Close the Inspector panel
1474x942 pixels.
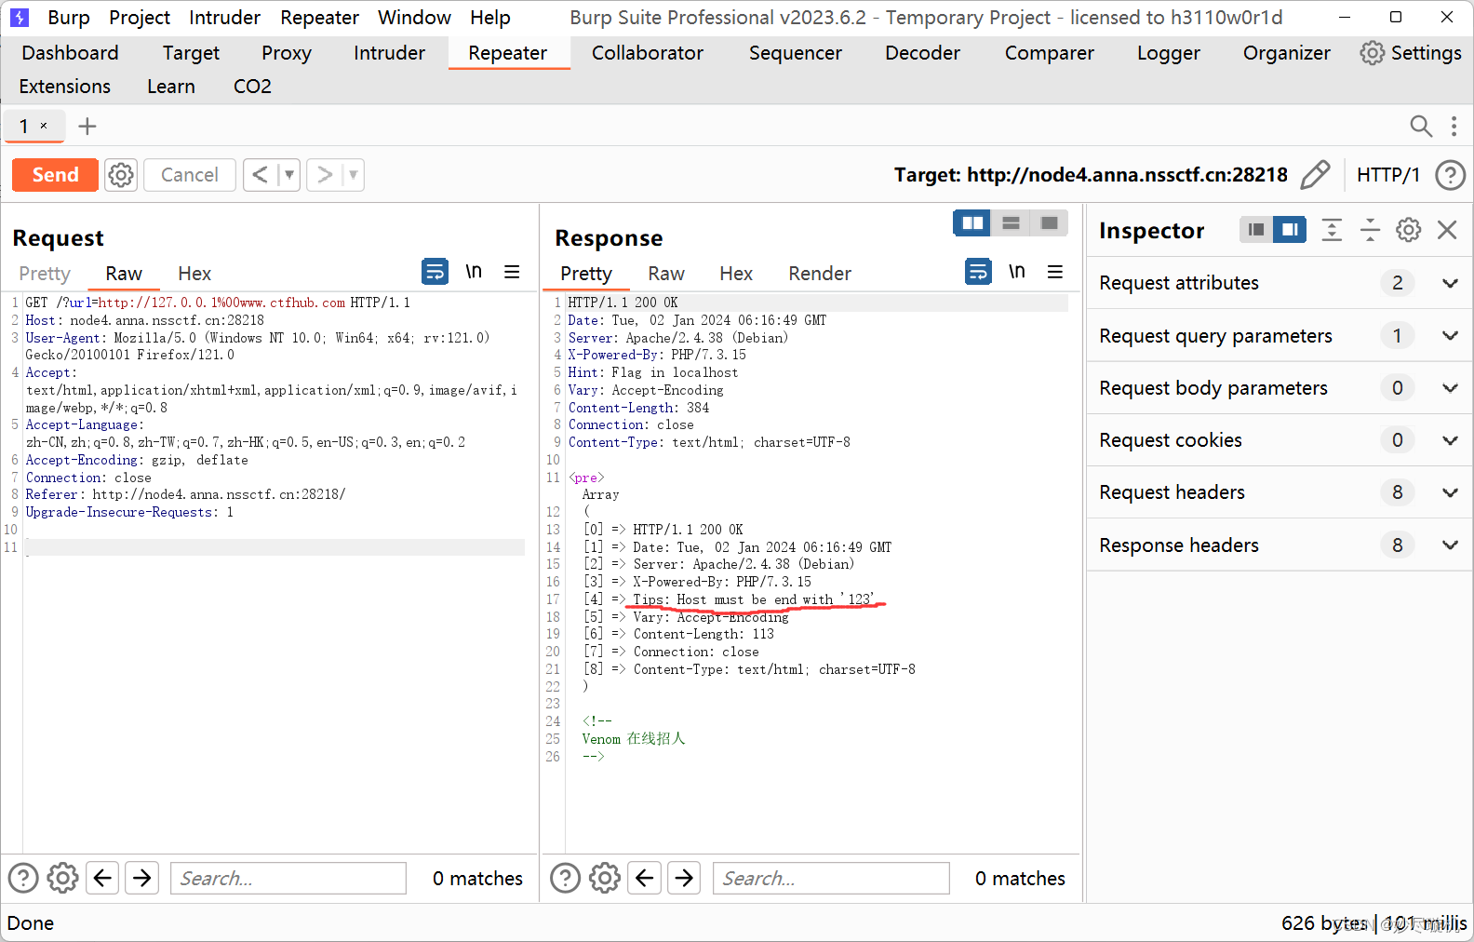(1447, 230)
